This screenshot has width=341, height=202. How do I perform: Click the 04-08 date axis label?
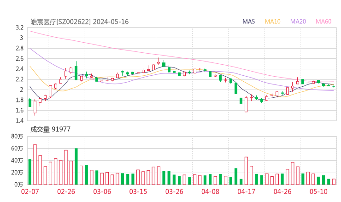coord(210,191)
